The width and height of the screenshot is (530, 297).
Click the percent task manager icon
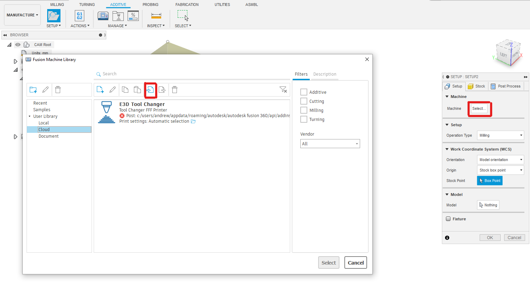133,16
